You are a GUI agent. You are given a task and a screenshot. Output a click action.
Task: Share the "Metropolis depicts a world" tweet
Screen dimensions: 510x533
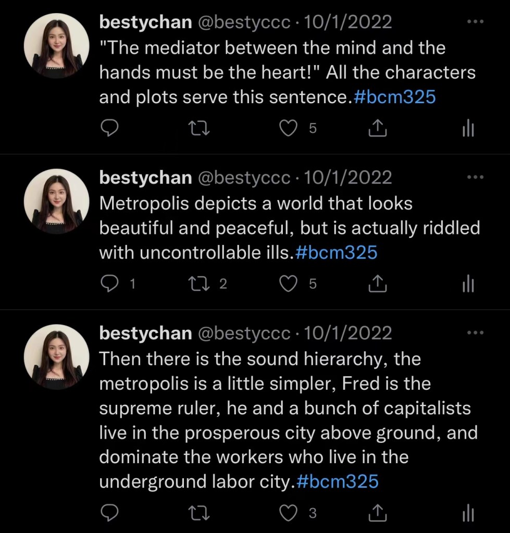(x=378, y=283)
